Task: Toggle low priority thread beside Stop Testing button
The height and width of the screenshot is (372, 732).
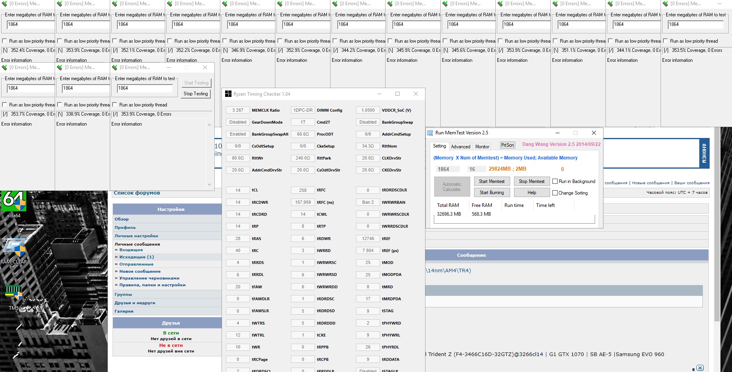Action: pyautogui.click(x=115, y=105)
